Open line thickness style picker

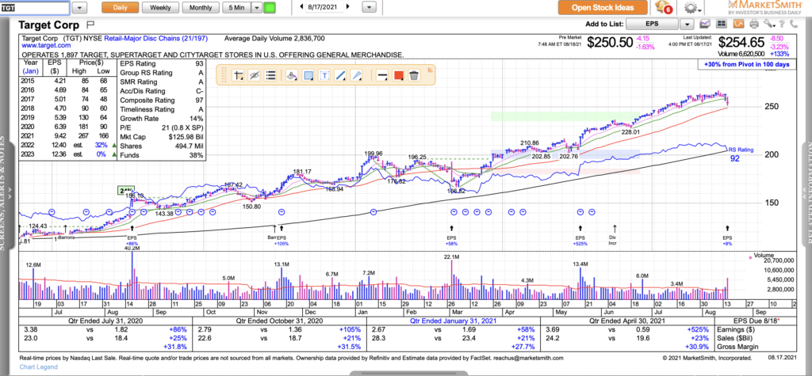382,75
